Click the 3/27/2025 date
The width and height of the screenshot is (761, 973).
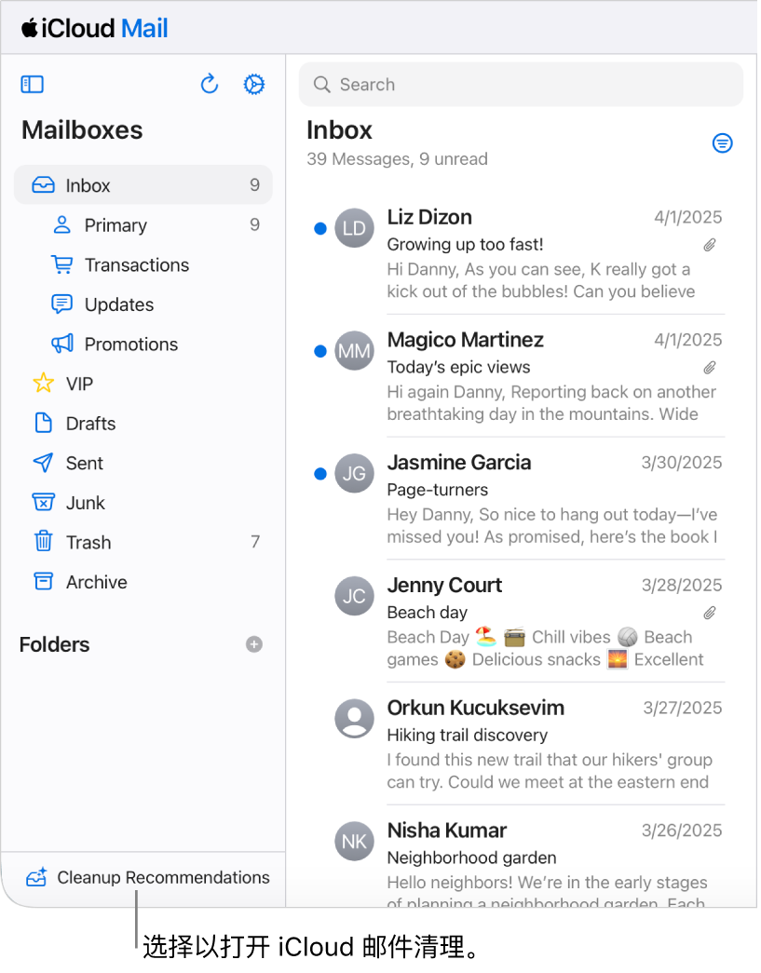pyautogui.click(x=682, y=708)
